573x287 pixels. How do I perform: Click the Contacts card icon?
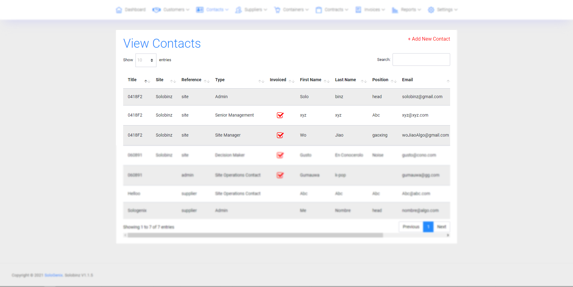pos(200,10)
